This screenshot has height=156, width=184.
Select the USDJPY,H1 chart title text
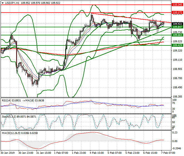coord(12,3)
